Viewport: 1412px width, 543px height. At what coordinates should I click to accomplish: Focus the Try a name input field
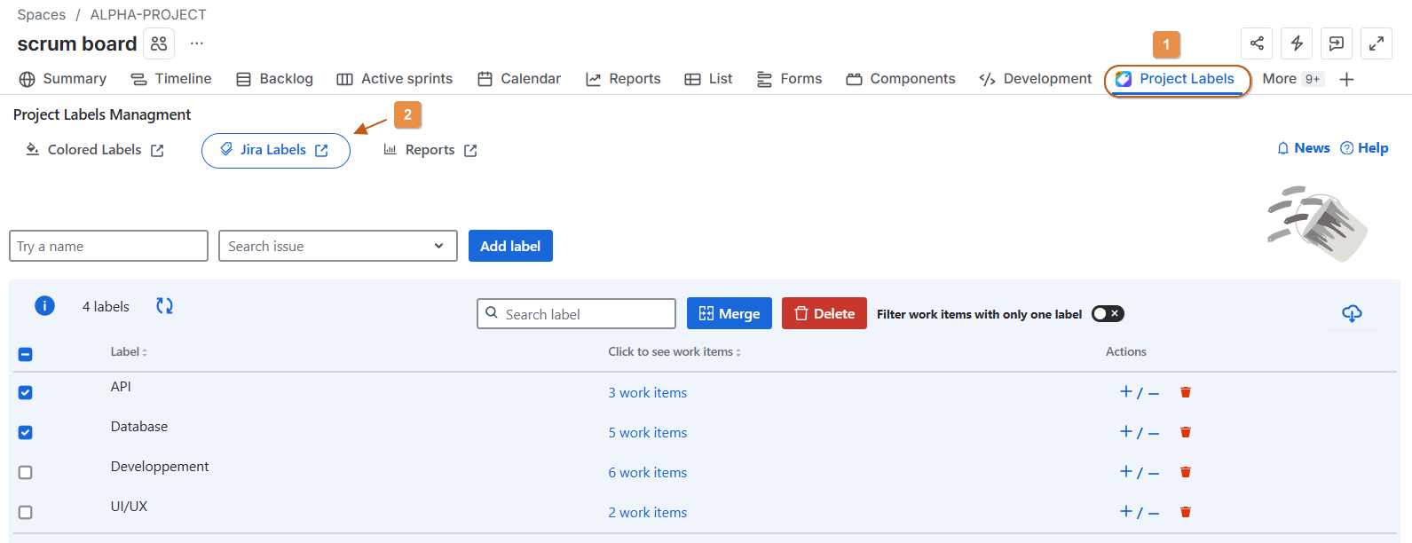tap(108, 246)
